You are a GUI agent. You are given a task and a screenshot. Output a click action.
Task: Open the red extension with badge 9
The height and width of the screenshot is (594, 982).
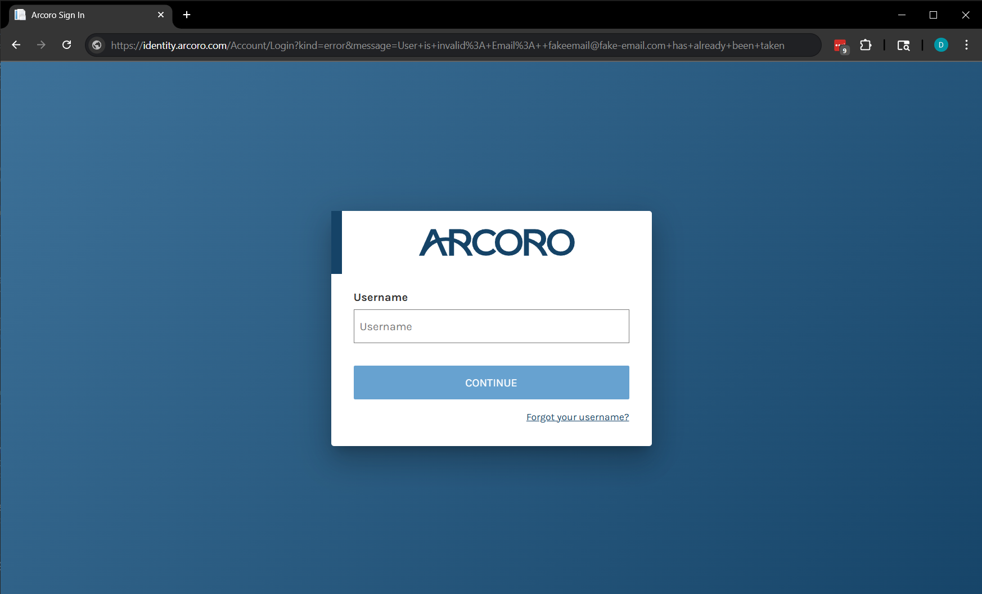840,46
